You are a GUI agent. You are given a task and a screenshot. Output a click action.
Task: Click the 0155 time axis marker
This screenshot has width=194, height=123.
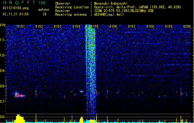click(x=95, y=26)
